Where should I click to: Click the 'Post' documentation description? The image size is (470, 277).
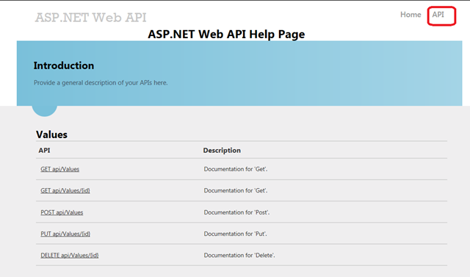tap(236, 212)
